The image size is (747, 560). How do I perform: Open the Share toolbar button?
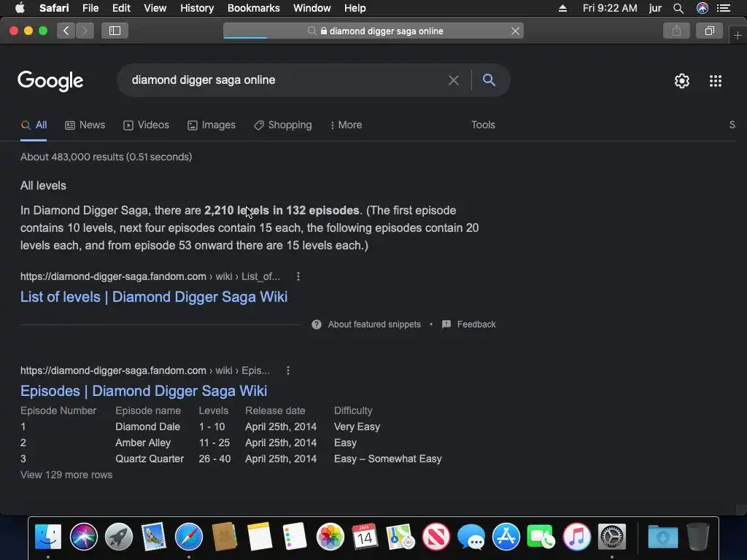[x=676, y=31]
